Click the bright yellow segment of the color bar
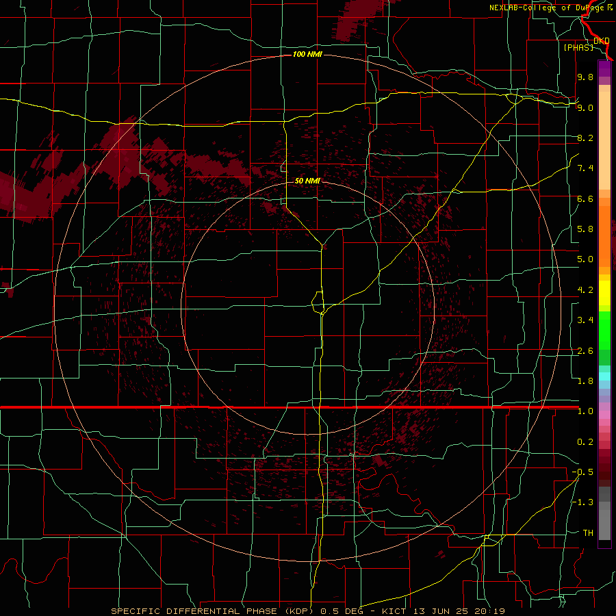 604,293
